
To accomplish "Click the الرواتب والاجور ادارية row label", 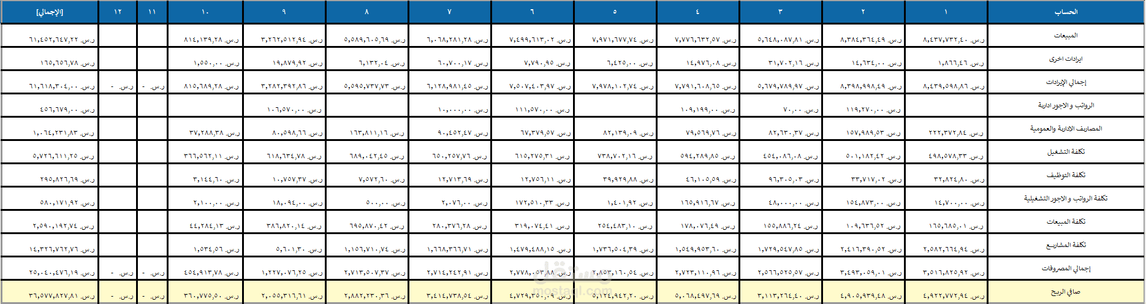I will pyautogui.click(x=1066, y=105).
